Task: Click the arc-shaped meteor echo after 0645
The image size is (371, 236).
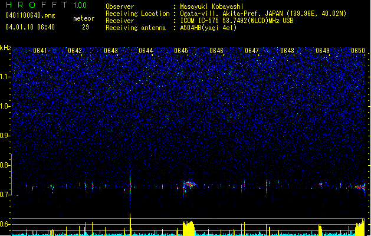Action: [189, 186]
